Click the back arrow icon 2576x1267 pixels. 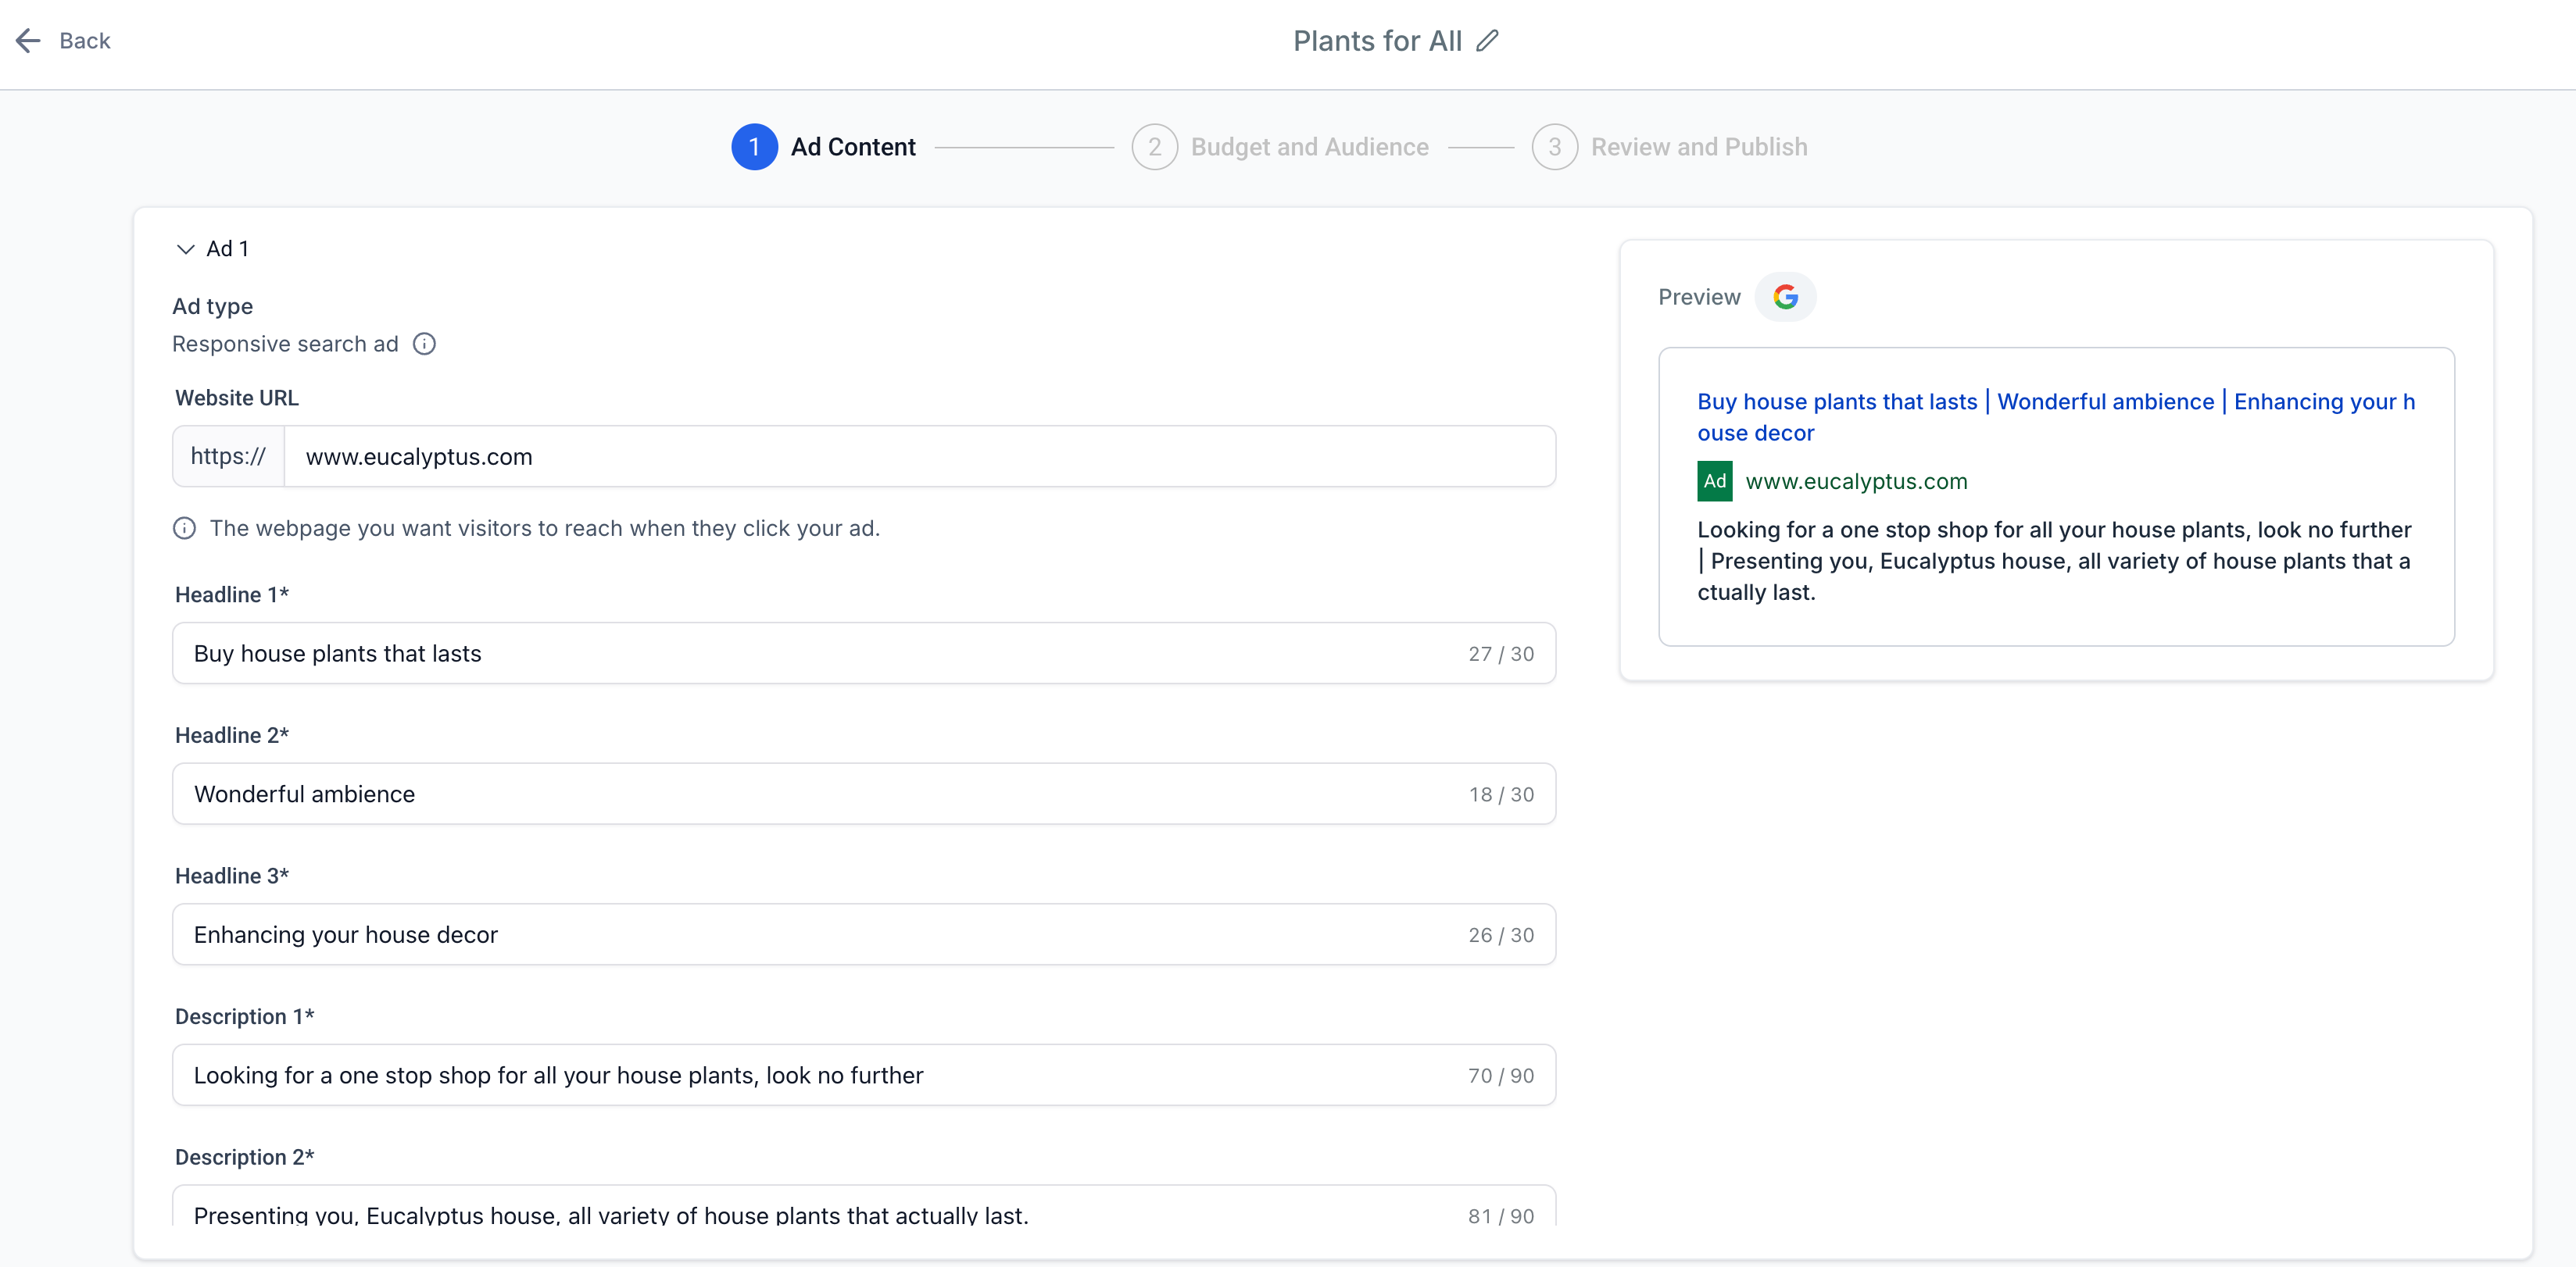click(28, 40)
